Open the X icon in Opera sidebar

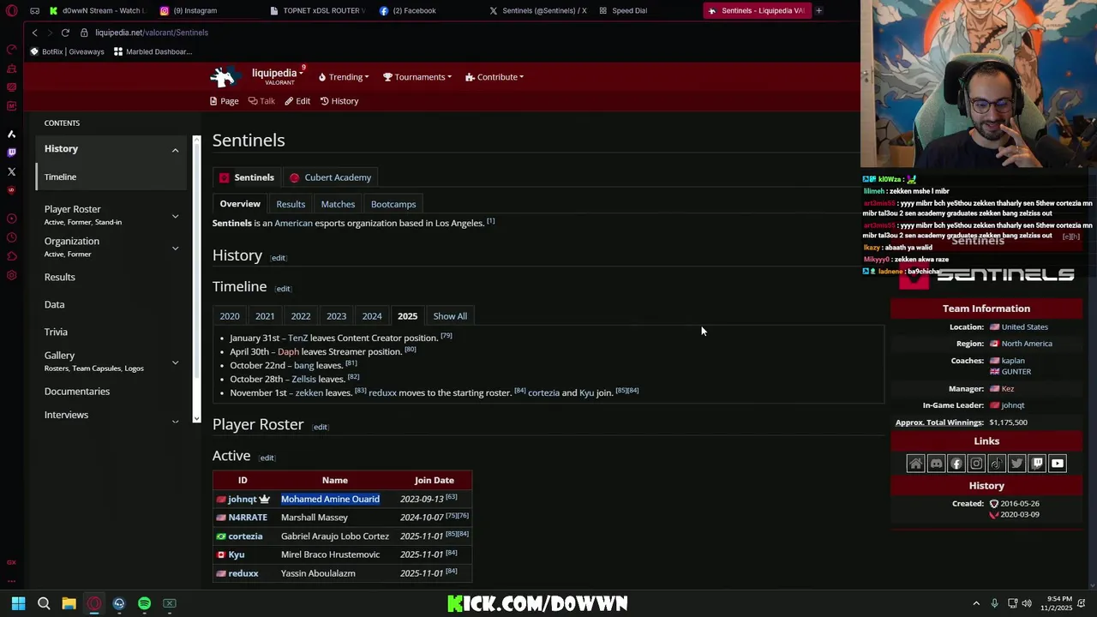[x=11, y=171]
